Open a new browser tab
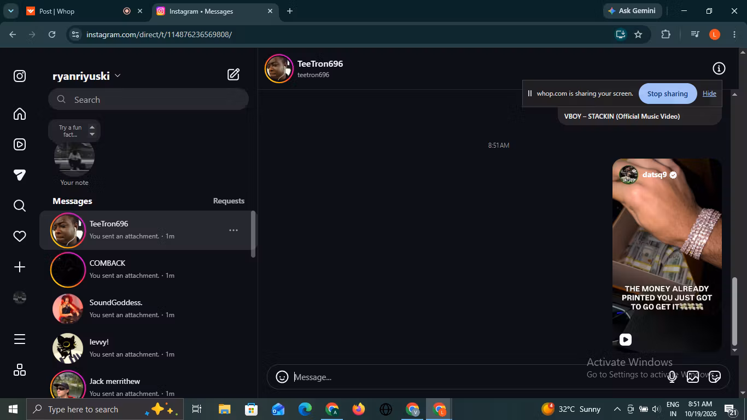Image resolution: width=747 pixels, height=420 pixels. pyautogui.click(x=290, y=11)
